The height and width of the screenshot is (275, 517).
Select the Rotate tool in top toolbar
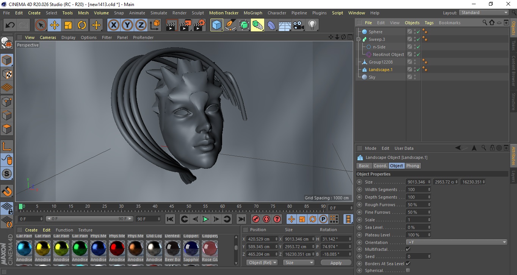click(x=82, y=25)
